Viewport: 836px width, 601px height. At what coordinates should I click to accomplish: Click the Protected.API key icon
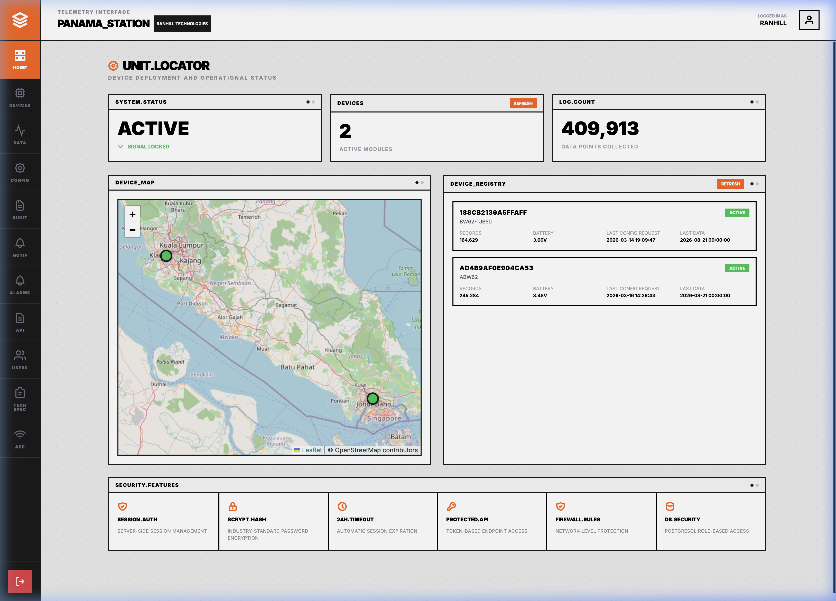pyautogui.click(x=451, y=506)
